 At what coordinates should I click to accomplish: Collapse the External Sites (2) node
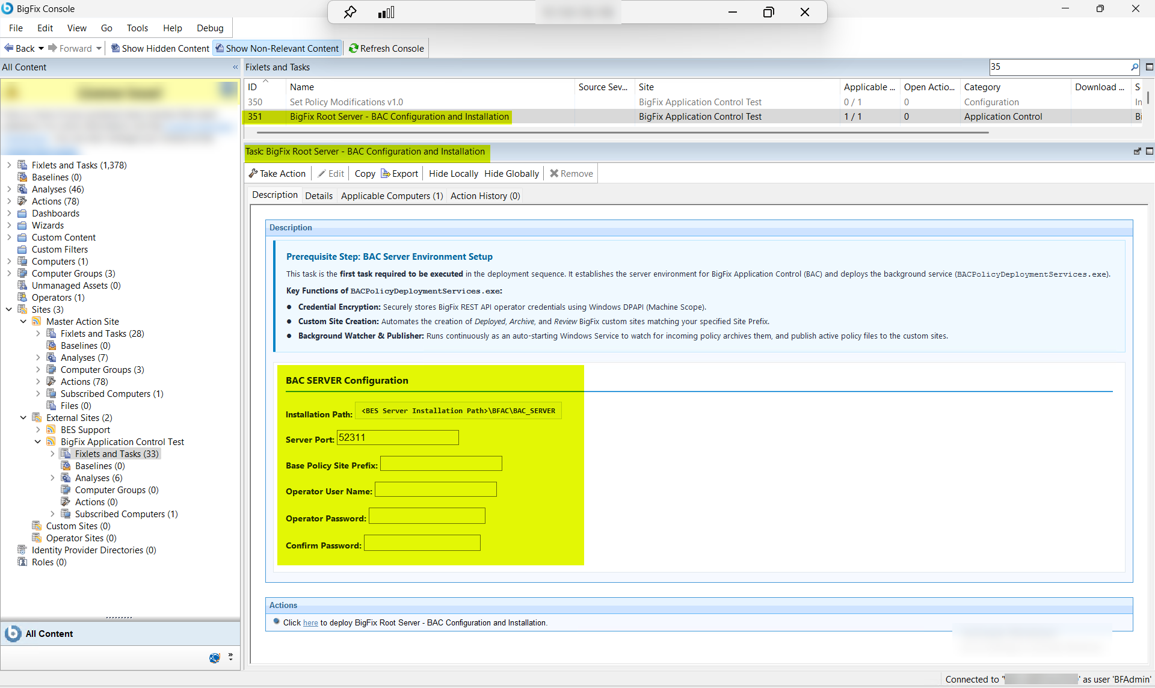[x=23, y=417]
